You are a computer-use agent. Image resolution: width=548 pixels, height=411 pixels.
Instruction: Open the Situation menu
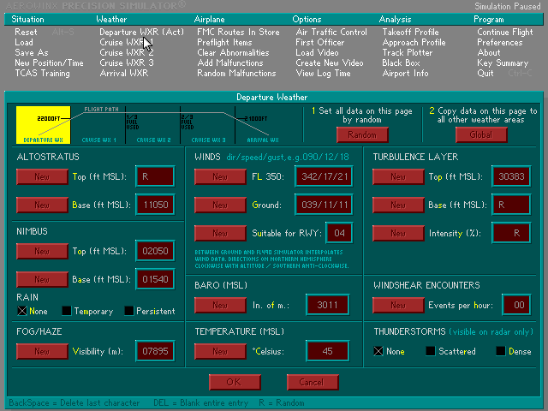tap(27, 19)
